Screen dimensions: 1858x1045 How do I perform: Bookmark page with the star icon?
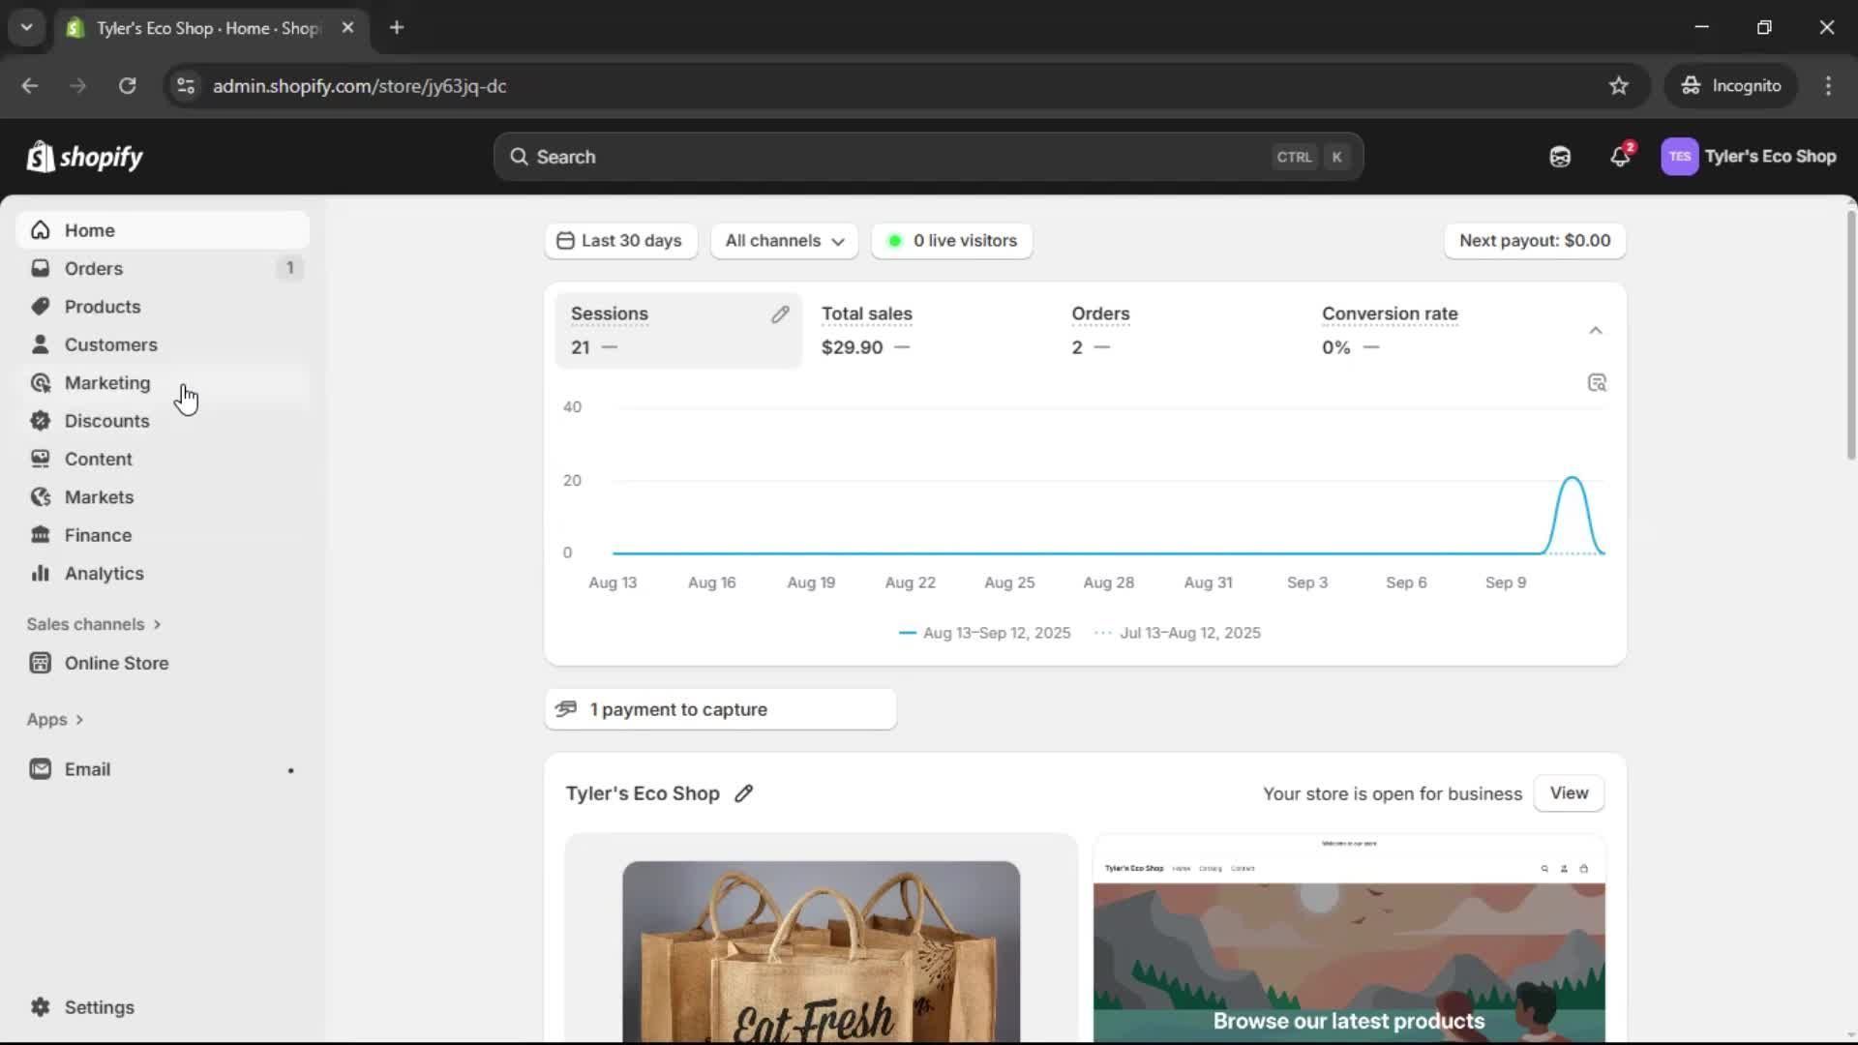pyautogui.click(x=1618, y=86)
